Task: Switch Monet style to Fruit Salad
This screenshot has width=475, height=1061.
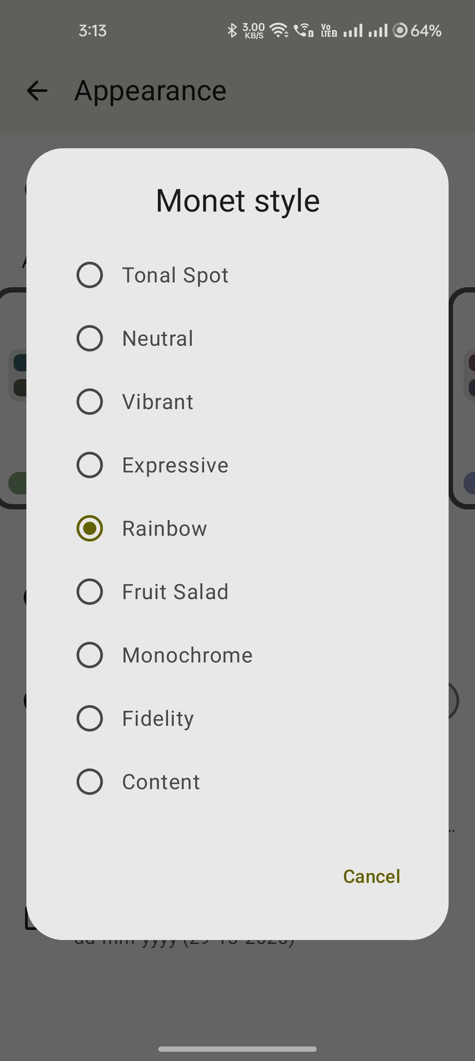Action: [x=90, y=592]
